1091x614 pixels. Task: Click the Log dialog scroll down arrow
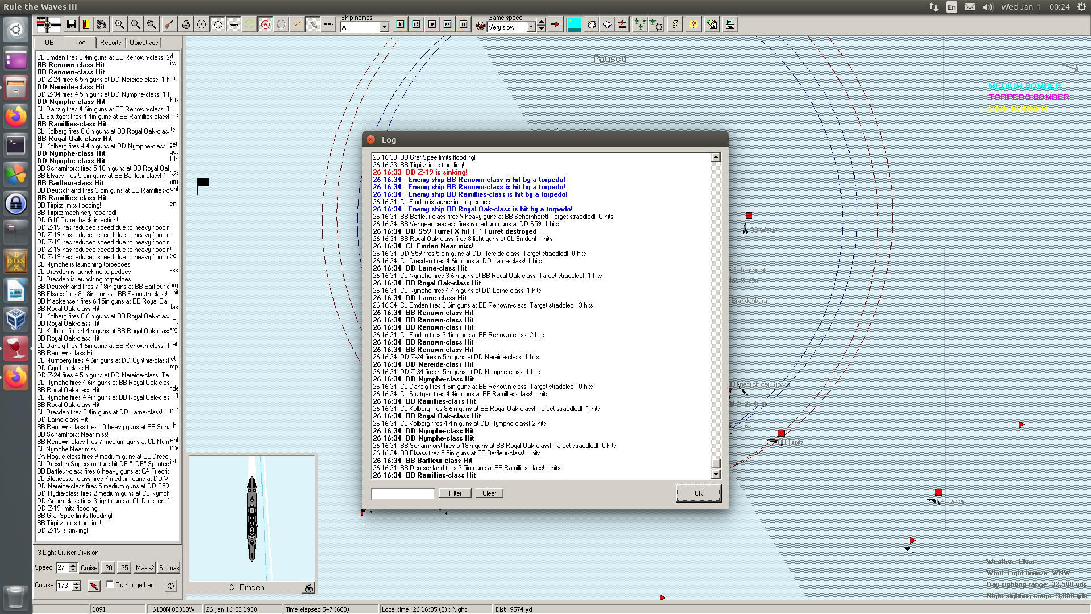716,474
